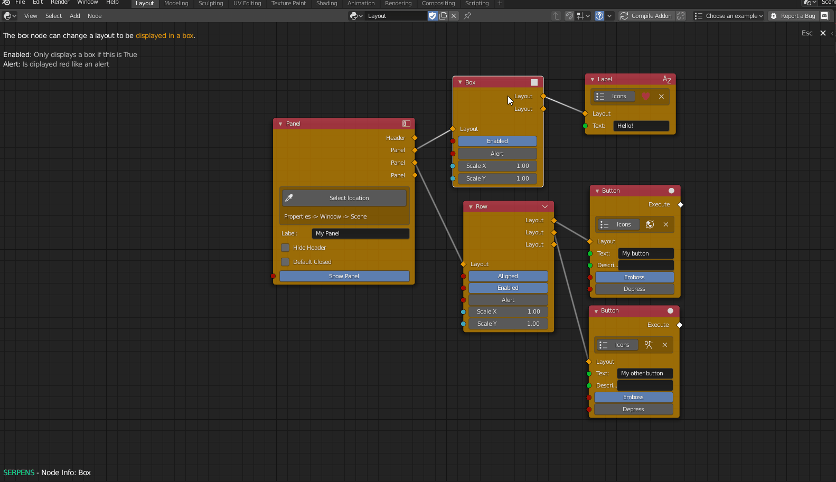Viewport: 836px width, 482px height.
Task: Collapse the Label node
Action: pyautogui.click(x=593, y=79)
